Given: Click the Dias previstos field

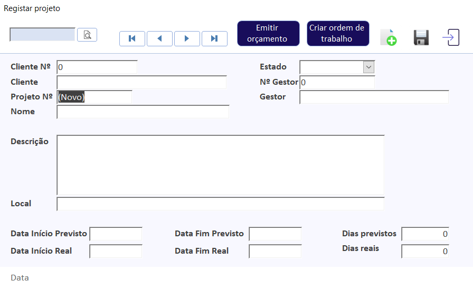Looking at the screenshot, I should coord(425,234).
